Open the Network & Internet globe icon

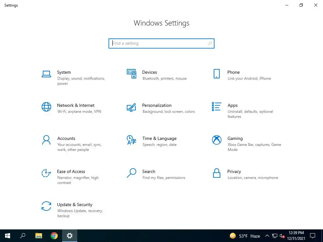coord(46,107)
